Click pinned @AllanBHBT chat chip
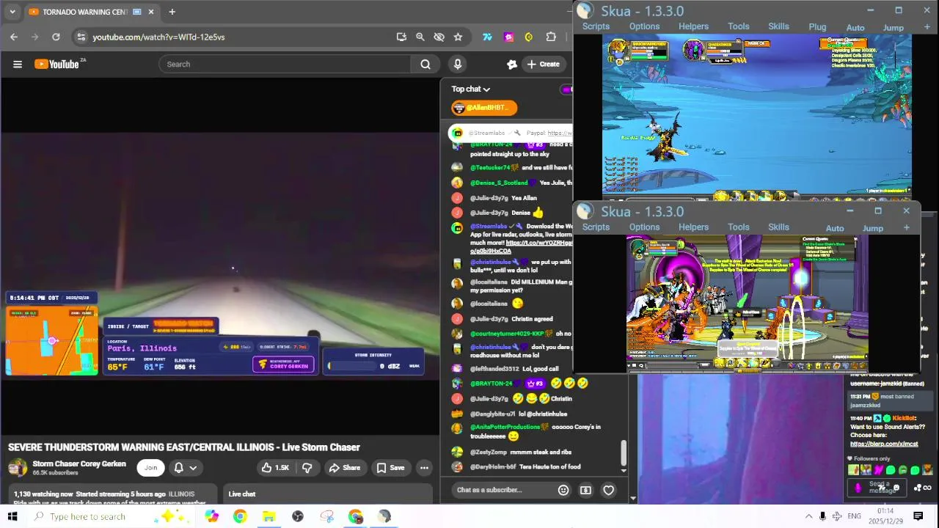This screenshot has width=939, height=528. [x=484, y=108]
